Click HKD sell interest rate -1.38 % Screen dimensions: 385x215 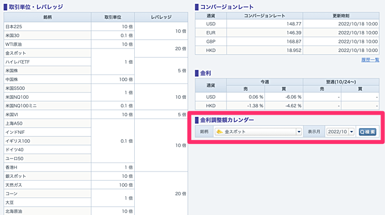click(x=255, y=106)
